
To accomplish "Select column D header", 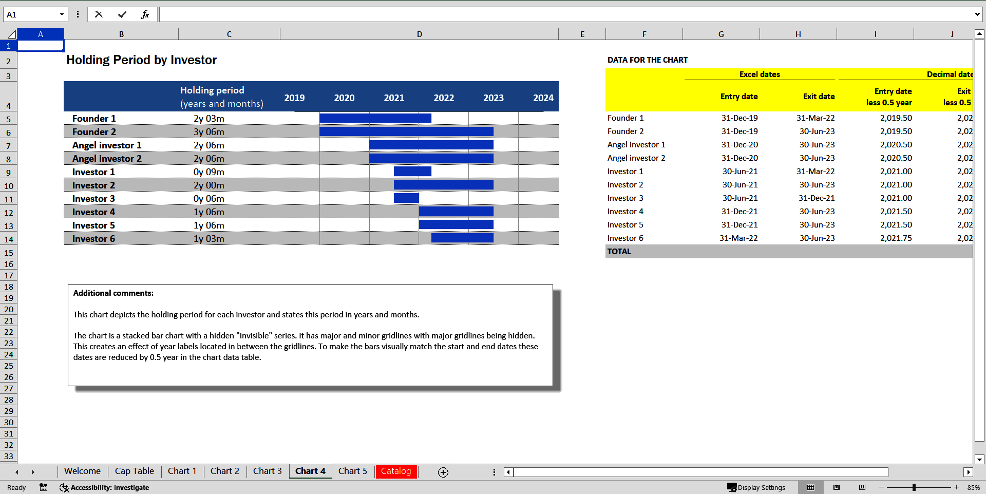I will pos(420,34).
